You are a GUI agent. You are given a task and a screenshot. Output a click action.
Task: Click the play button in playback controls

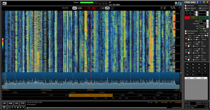(20, 108)
